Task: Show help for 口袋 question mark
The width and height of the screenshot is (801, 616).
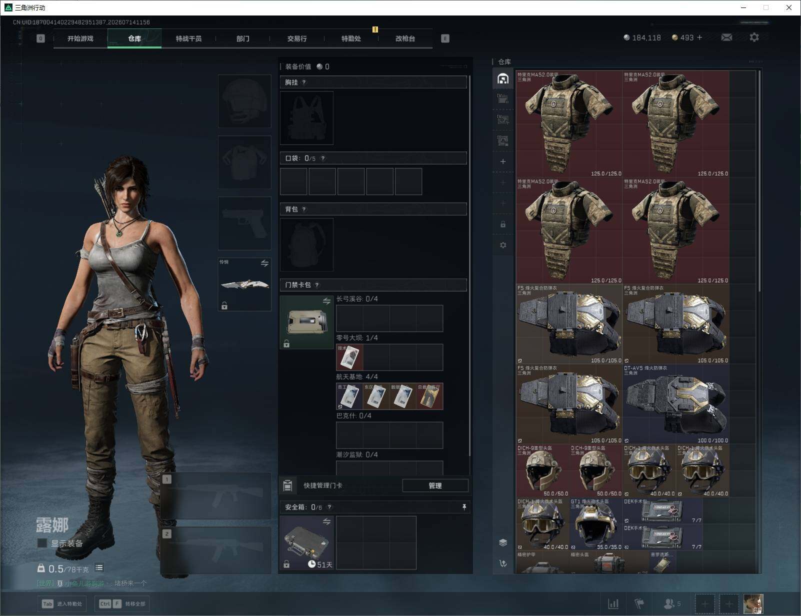Action: click(322, 158)
